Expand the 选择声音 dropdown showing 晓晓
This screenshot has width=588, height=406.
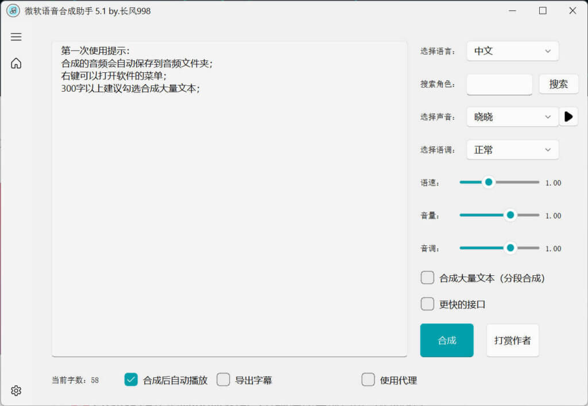pyautogui.click(x=512, y=117)
